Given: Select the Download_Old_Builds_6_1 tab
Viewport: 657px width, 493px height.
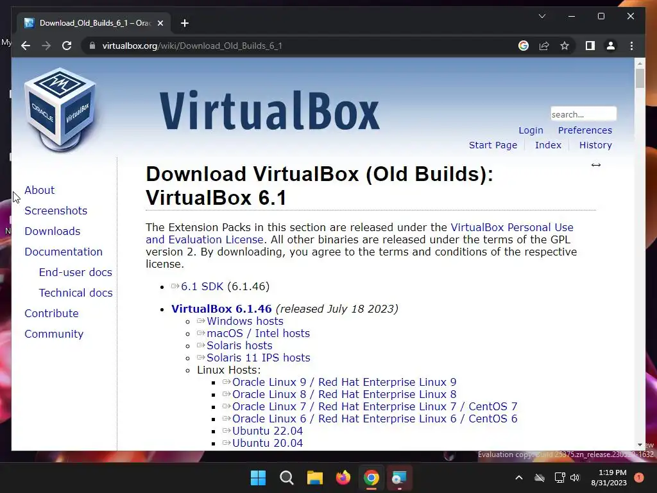Looking at the screenshot, I should 95,23.
